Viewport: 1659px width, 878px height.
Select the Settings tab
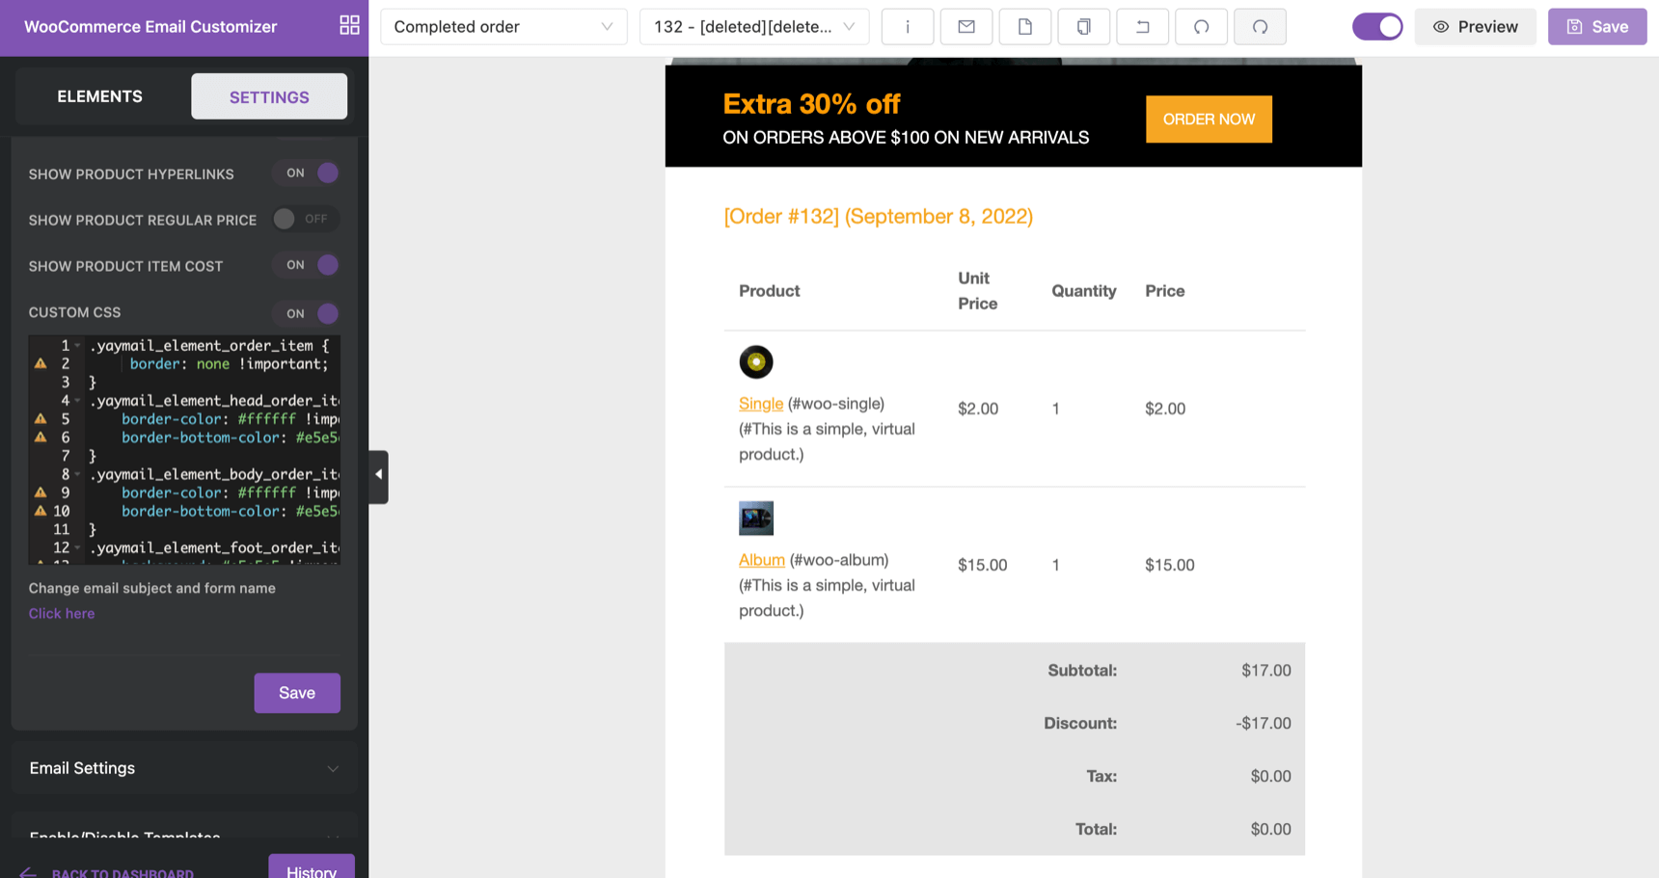click(269, 95)
